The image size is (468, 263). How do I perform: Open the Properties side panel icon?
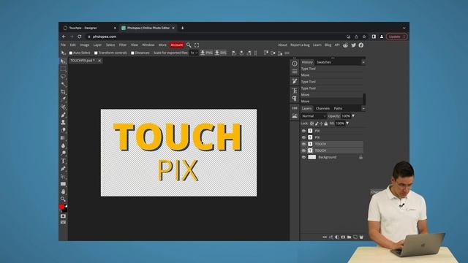[x=295, y=72]
